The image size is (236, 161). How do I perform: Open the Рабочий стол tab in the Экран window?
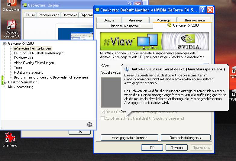(x=49, y=15)
